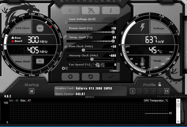
Task: Click the Temp. Limit slider handle
Action: point(113,41)
